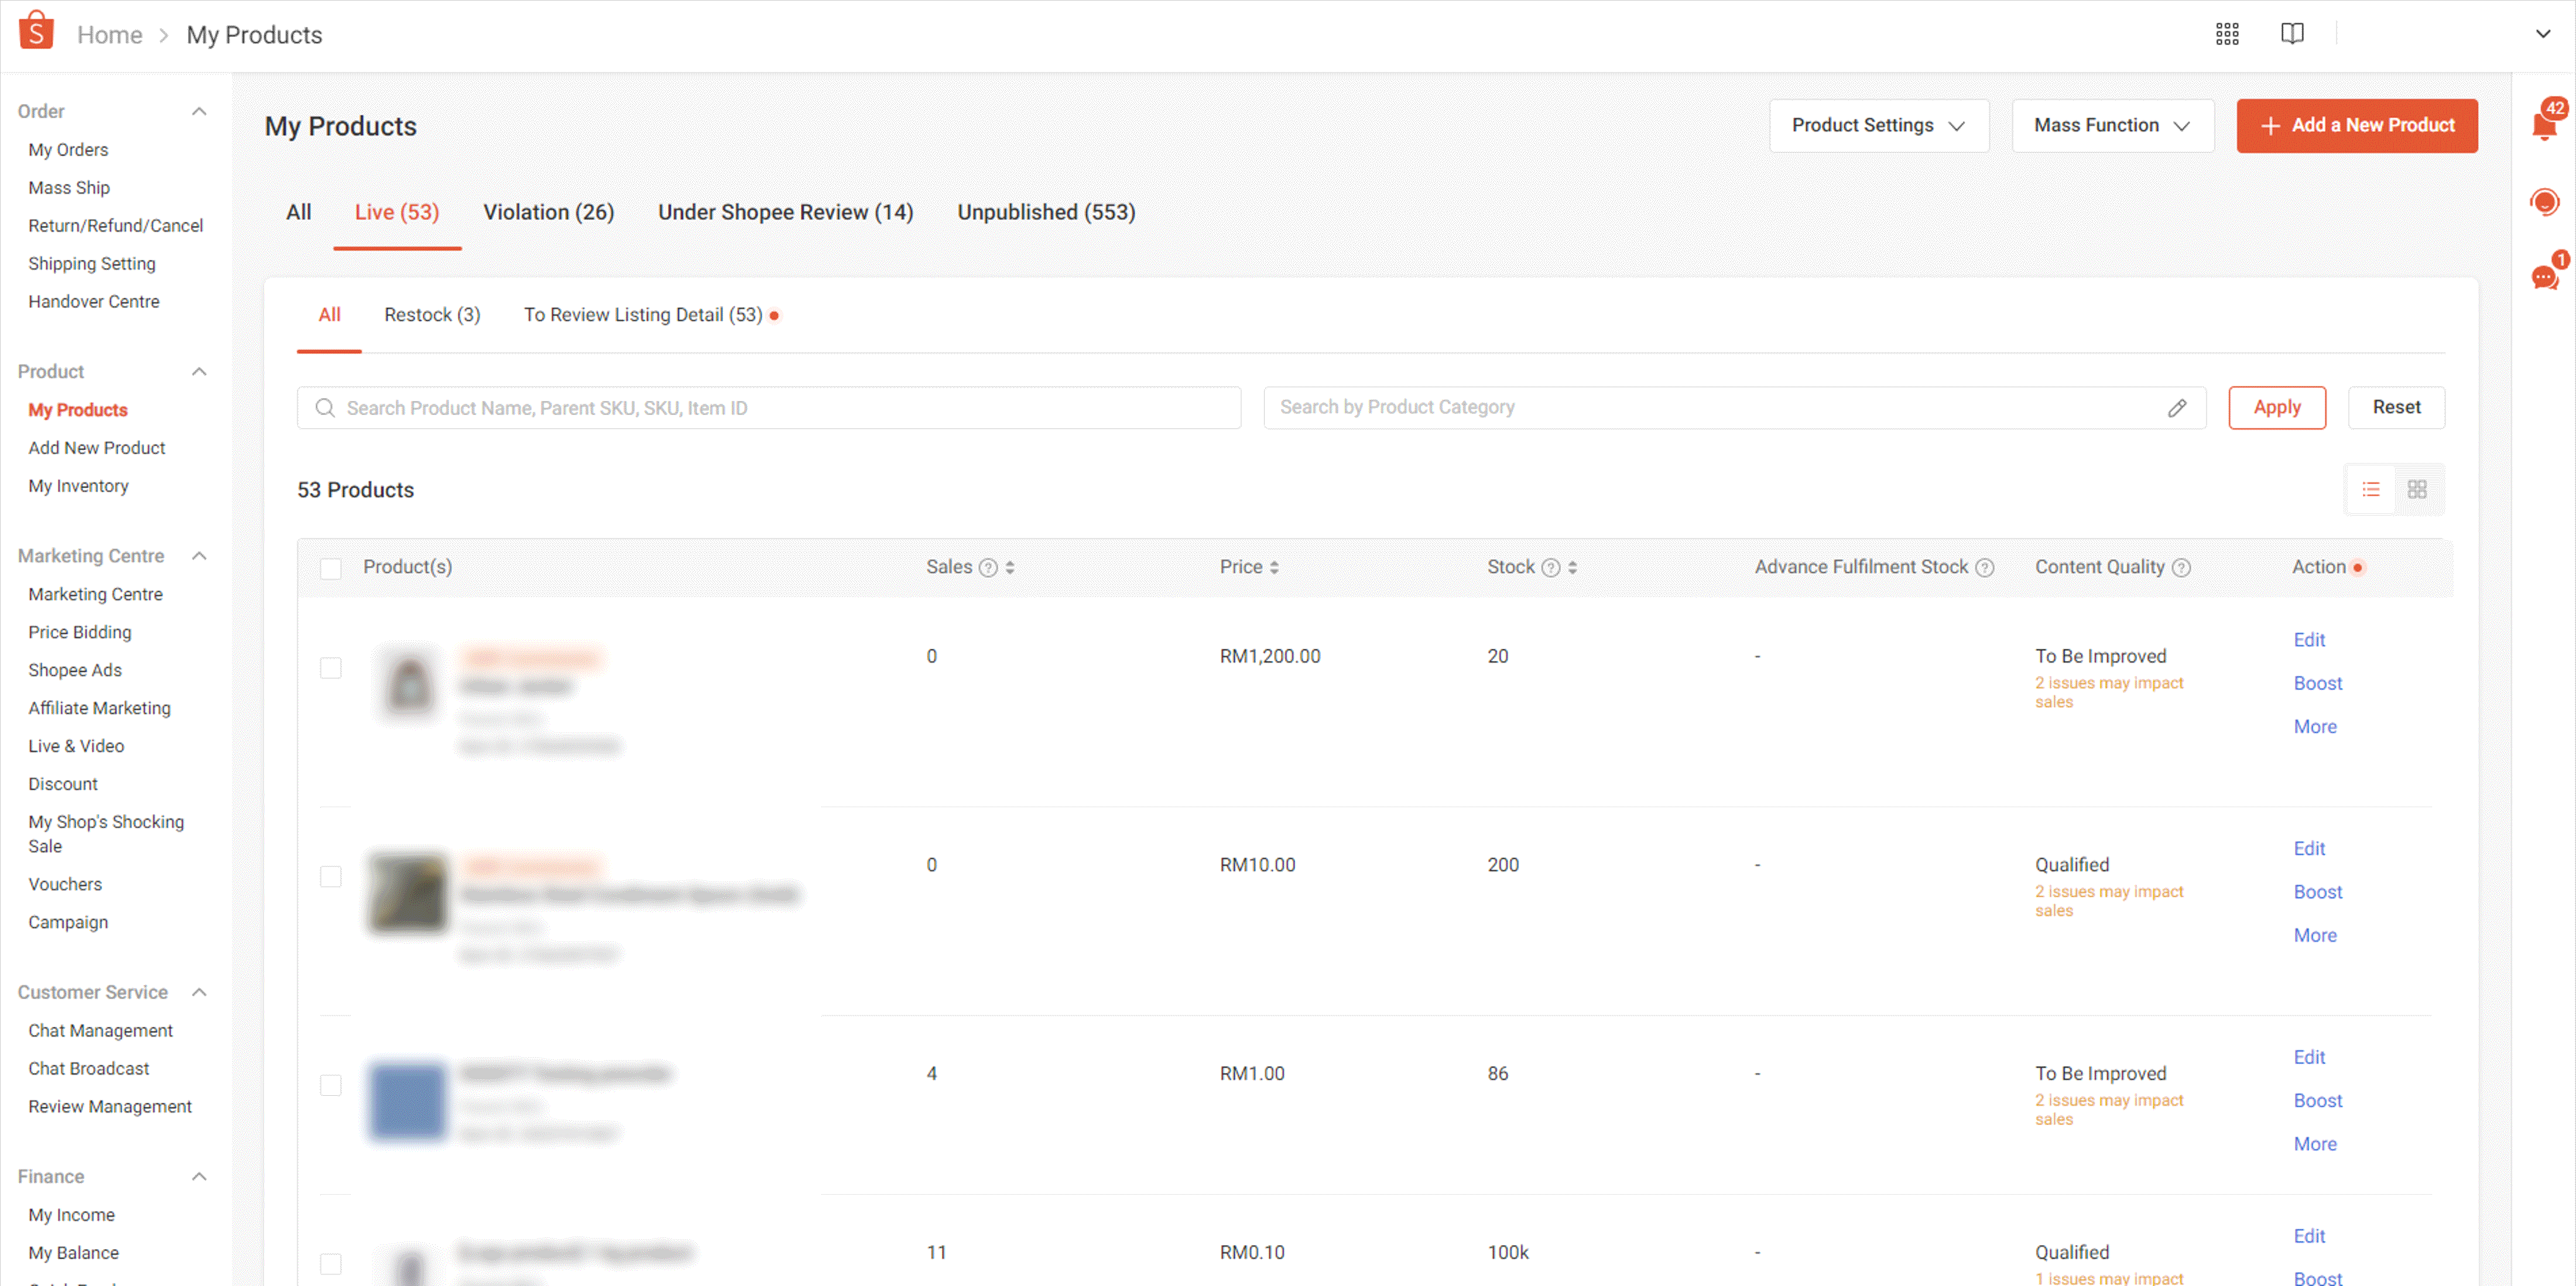Collapse the Customer Service sidebar section
The width and height of the screenshot is (2576, 1286).
click(199, 992)
